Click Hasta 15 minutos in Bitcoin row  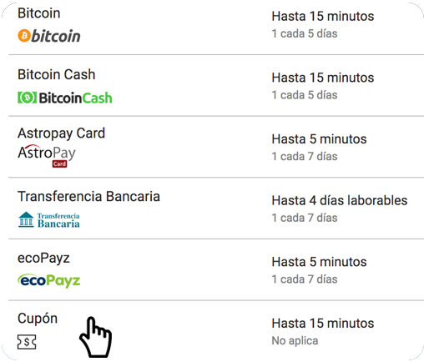tap(323, 16)
